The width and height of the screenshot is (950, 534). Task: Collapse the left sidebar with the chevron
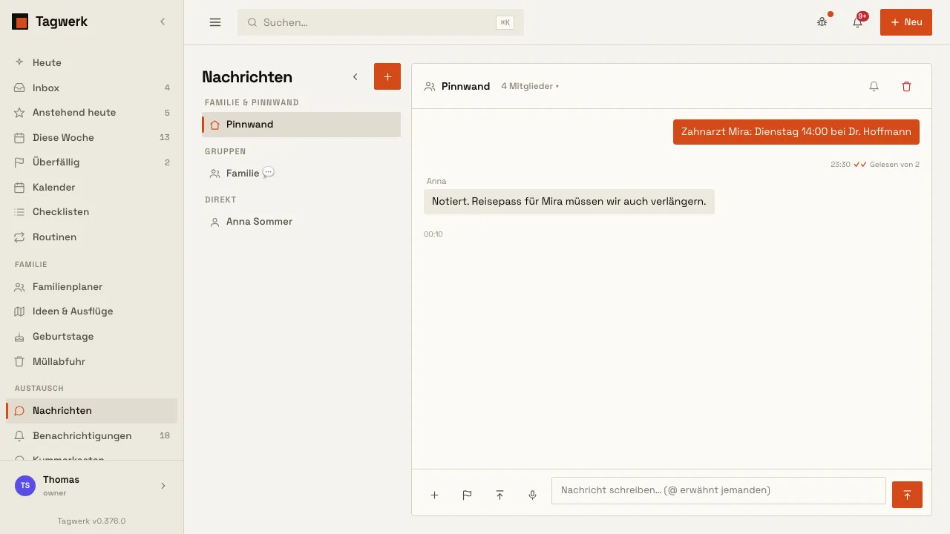163,22
